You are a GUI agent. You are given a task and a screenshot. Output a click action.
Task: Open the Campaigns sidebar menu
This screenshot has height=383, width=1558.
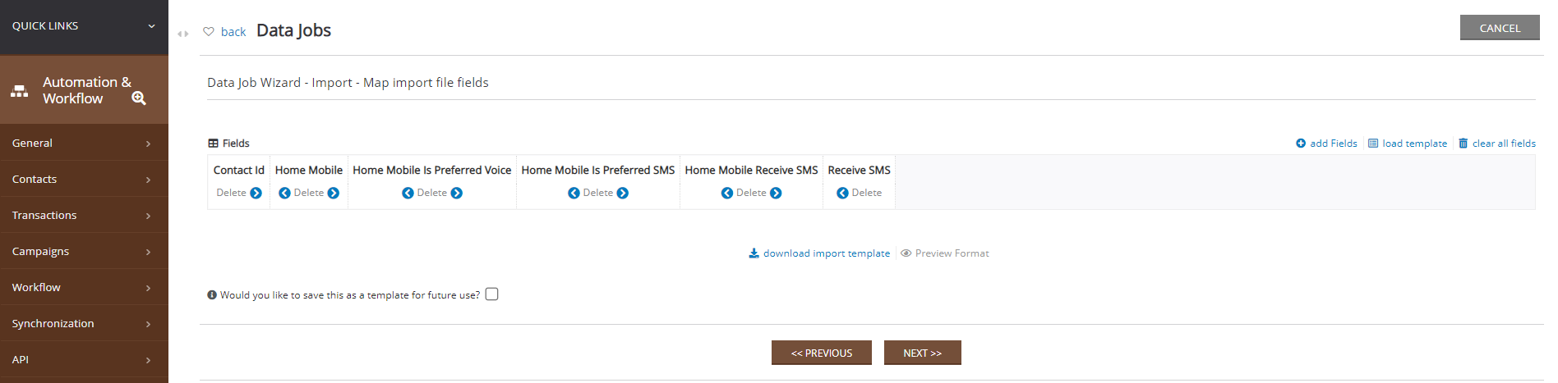(84, 251)
